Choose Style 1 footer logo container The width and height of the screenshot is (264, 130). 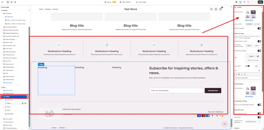(249, 46)
